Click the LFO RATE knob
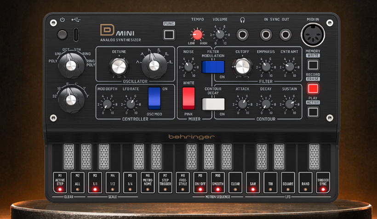 tap(131, 104)
